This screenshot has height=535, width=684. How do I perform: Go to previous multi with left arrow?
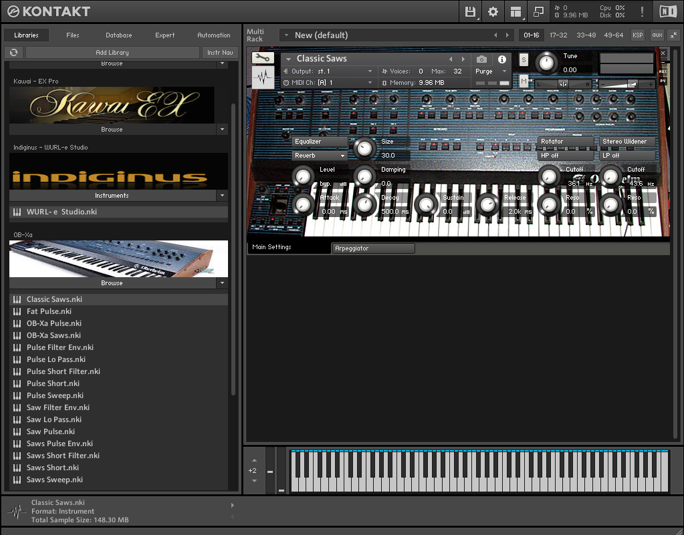click(x=495, y=35)
